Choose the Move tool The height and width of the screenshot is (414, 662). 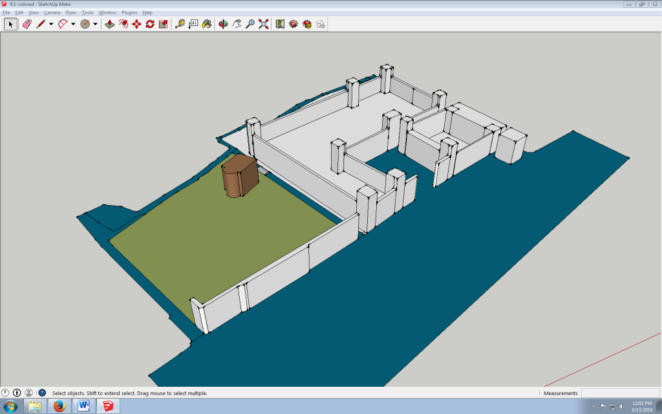pyautogui.click(x=136, y=24)
